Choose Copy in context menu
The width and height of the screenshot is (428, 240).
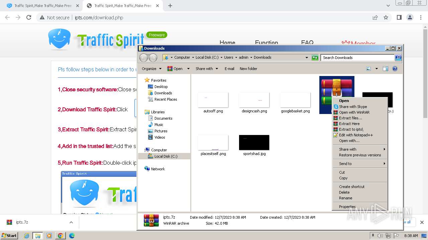359,178
